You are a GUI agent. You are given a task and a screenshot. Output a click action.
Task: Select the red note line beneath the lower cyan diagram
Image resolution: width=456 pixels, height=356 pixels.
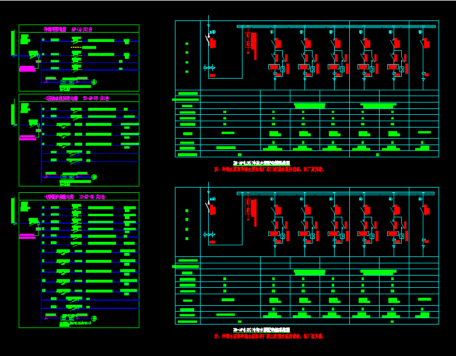(269, 336)
